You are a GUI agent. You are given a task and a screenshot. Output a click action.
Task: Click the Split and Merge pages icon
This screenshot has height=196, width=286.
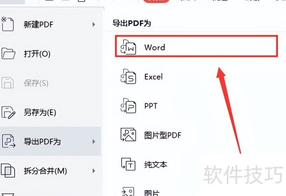point(8,171)
